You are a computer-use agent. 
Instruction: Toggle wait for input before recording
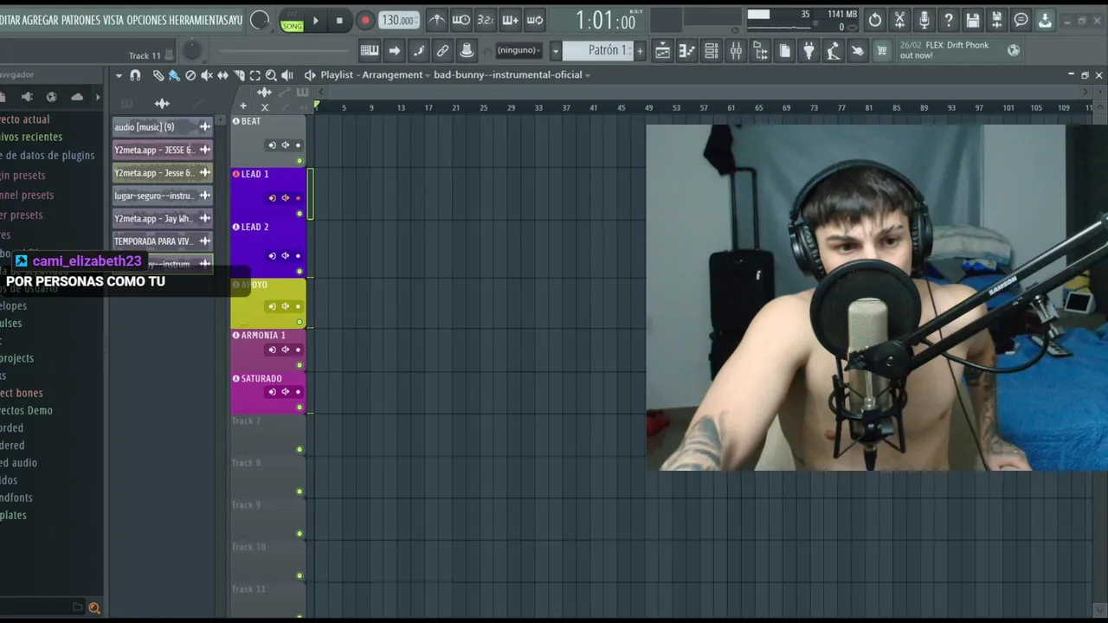coord(461,20)
